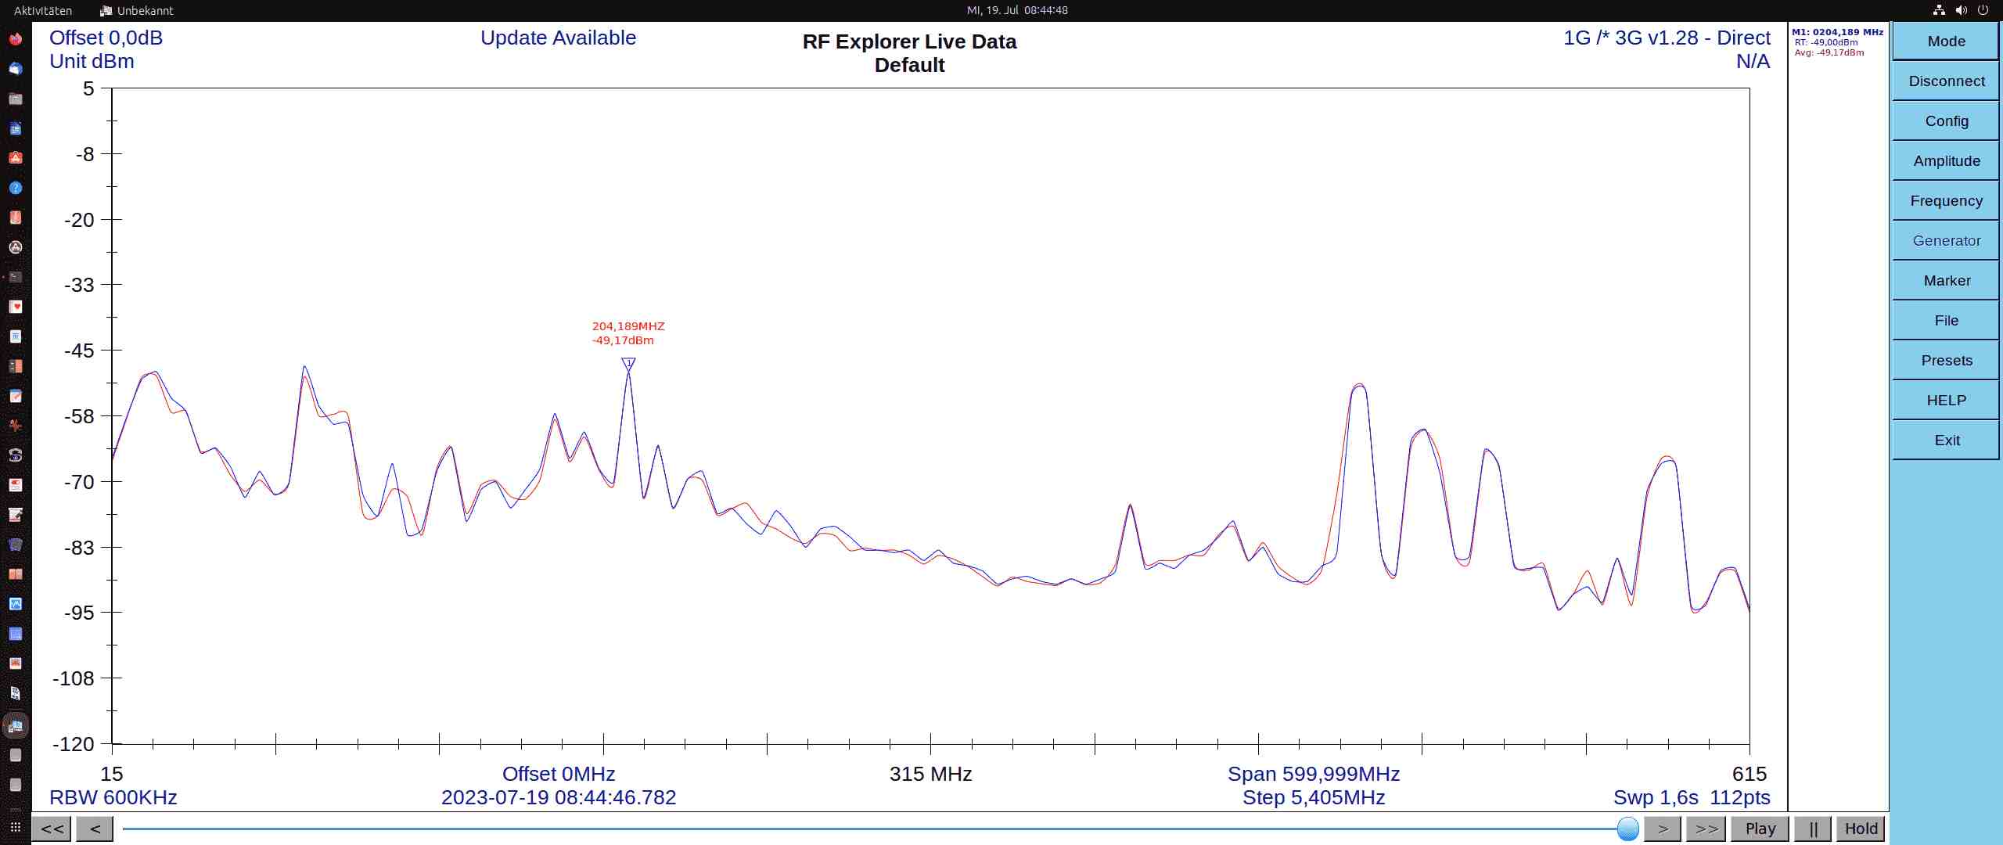Open the Help question-mark dock icon
This screenshot has width=2003, height=845.
(15, 188)
